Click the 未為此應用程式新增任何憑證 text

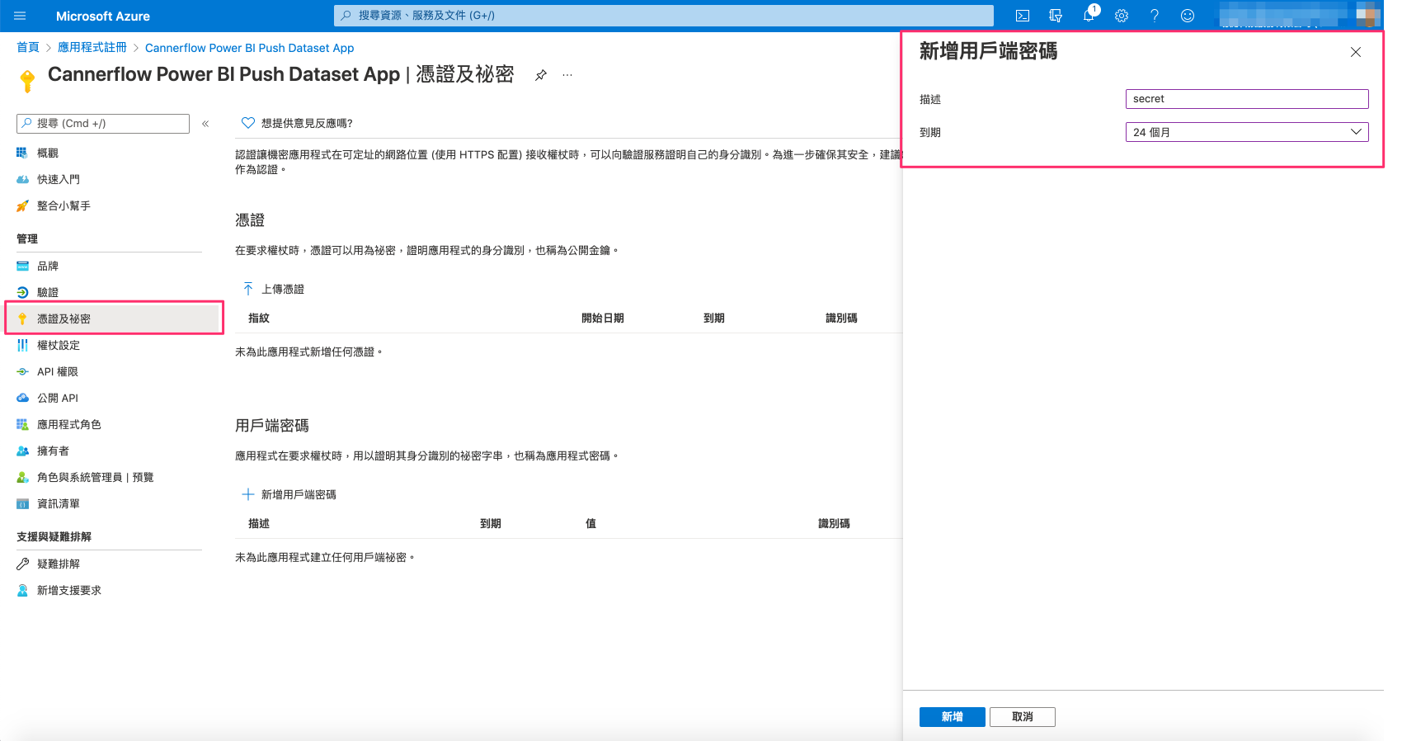(x=308, y=352)
